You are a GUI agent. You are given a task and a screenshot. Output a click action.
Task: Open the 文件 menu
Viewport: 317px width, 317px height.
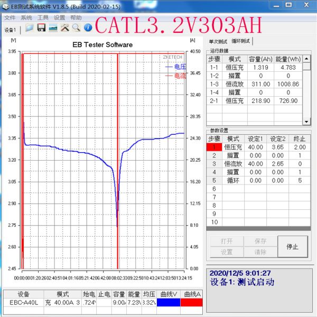tap(10, 17)
